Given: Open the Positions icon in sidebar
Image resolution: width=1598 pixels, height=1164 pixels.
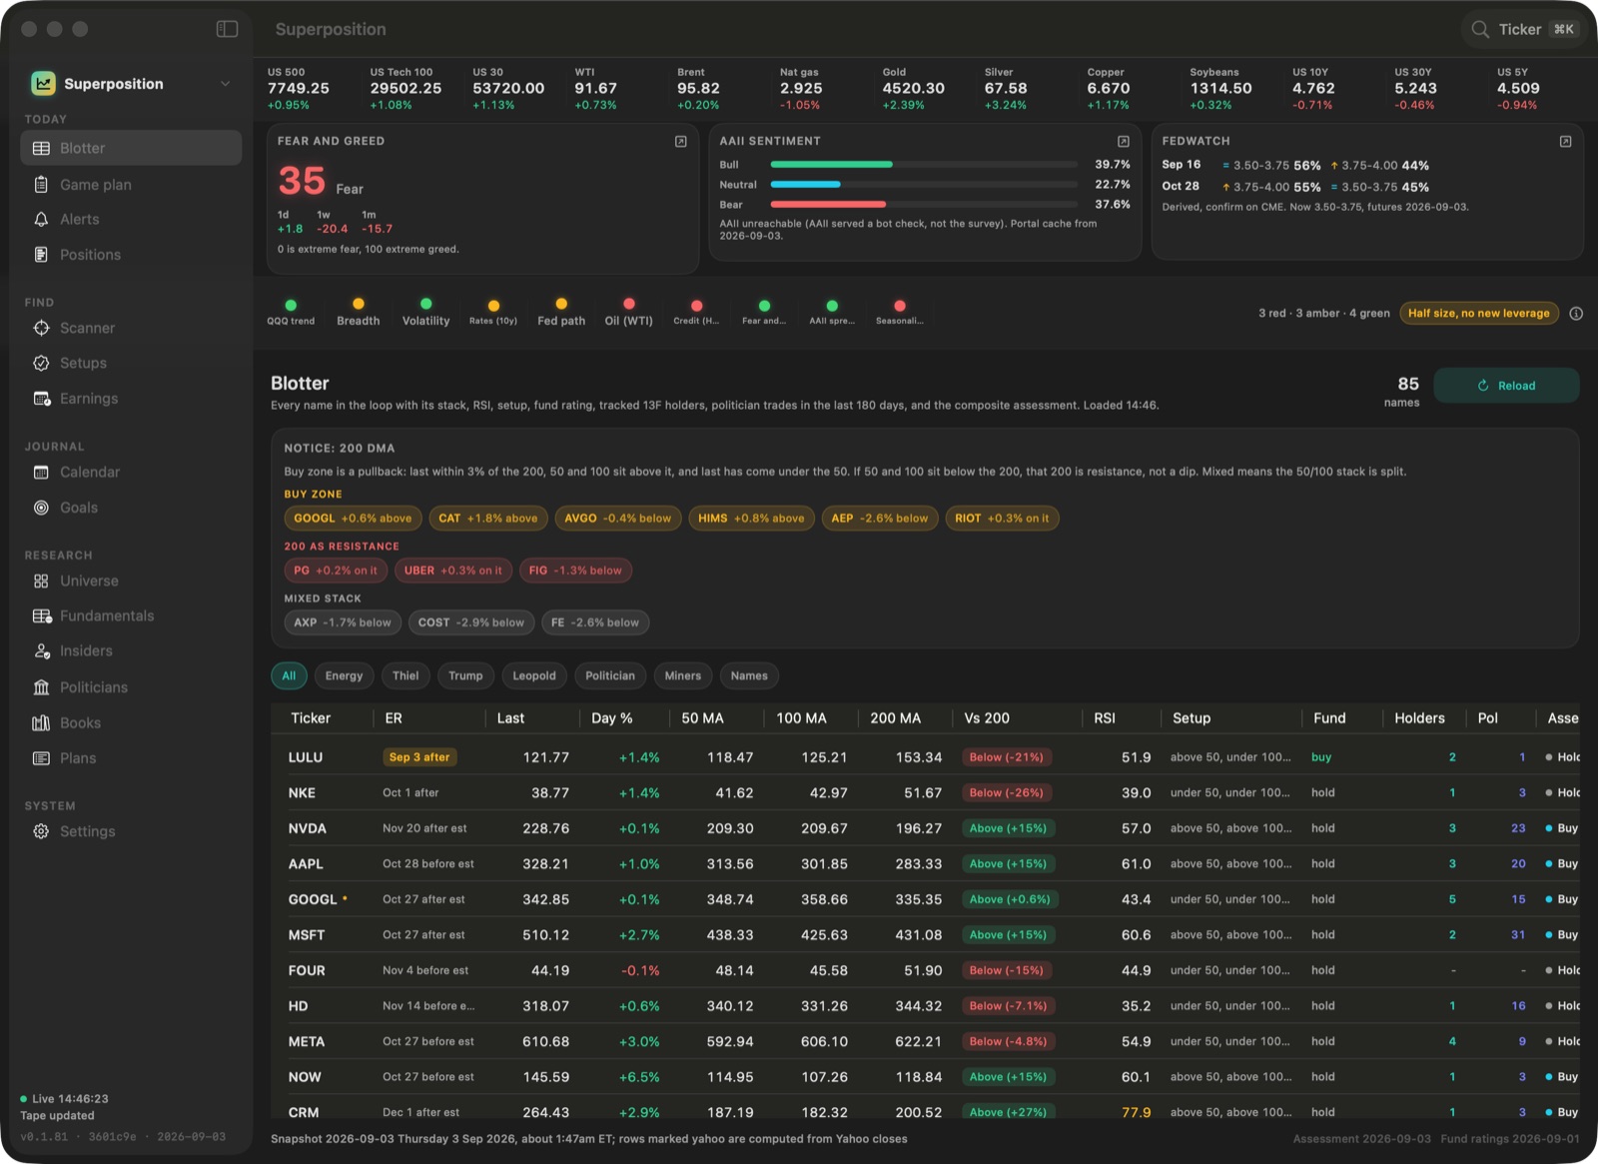Looking at the screenshot, I should pos(41,255).
